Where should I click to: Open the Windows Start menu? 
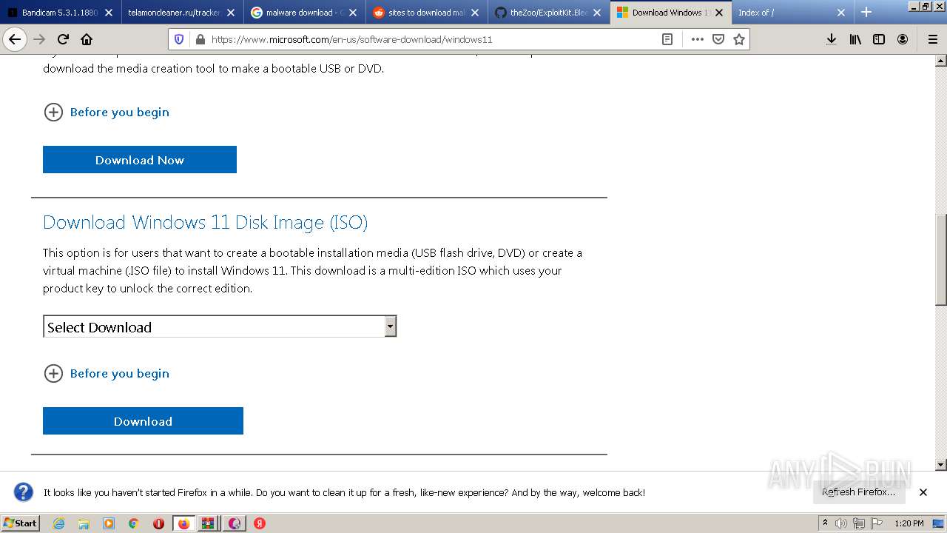tap(20, 523)
